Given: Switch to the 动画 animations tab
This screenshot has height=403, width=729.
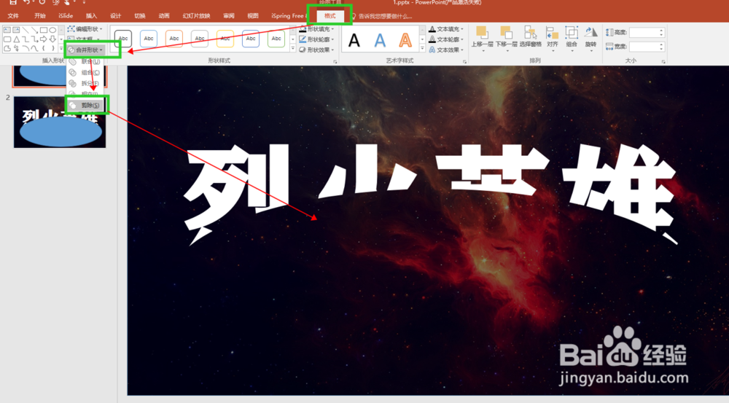Looking at the screenshot, I should coord(164,16).
